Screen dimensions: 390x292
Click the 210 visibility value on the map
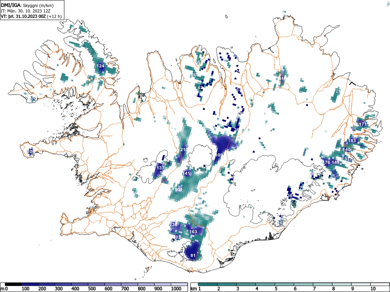pyautogui.click(x=184, y=150)
